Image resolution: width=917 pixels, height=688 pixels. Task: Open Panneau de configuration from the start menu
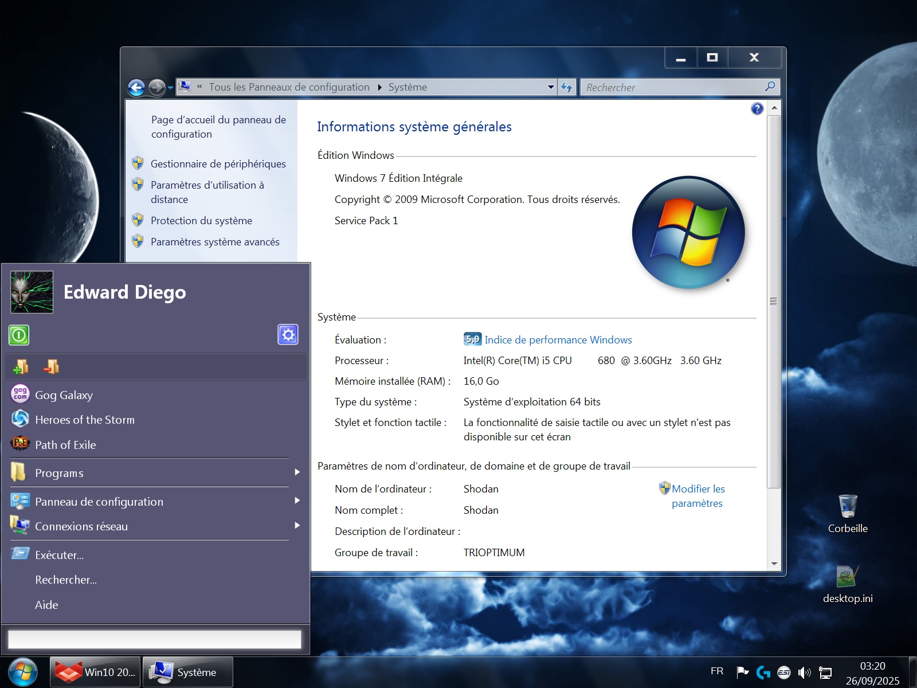point(99,501)
